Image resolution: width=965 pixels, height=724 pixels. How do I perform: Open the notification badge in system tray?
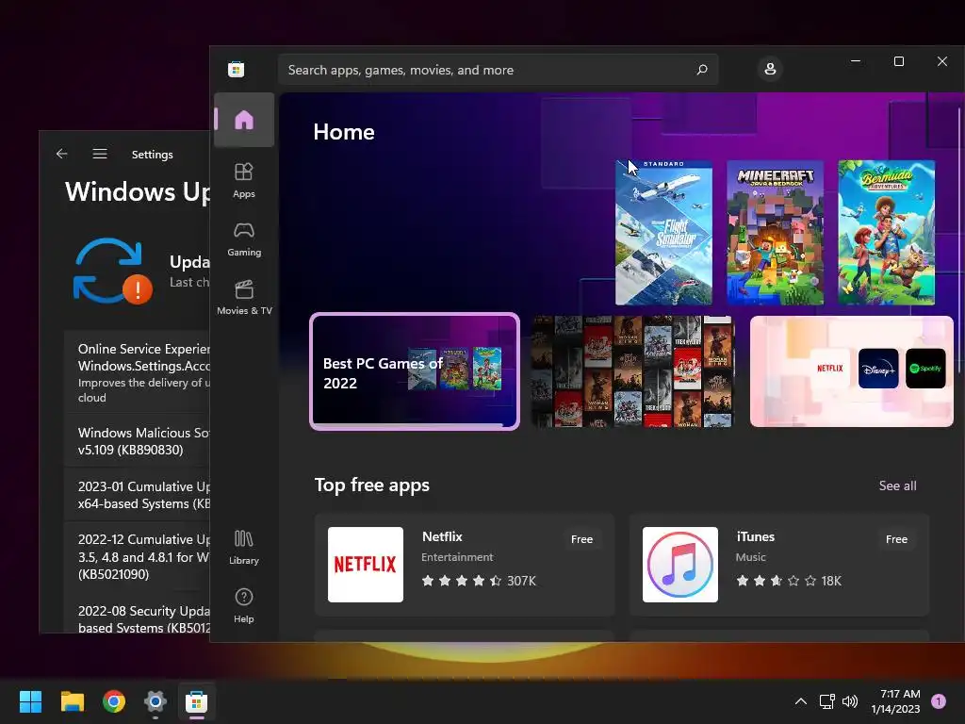click(x=939, y=701)
